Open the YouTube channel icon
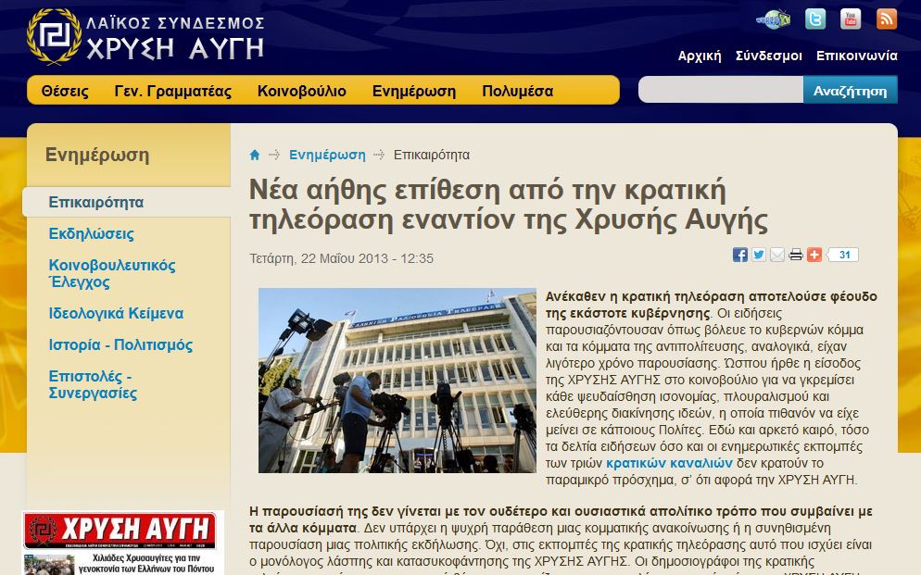This screenshot has width=921, height=575. coord(851,19)
